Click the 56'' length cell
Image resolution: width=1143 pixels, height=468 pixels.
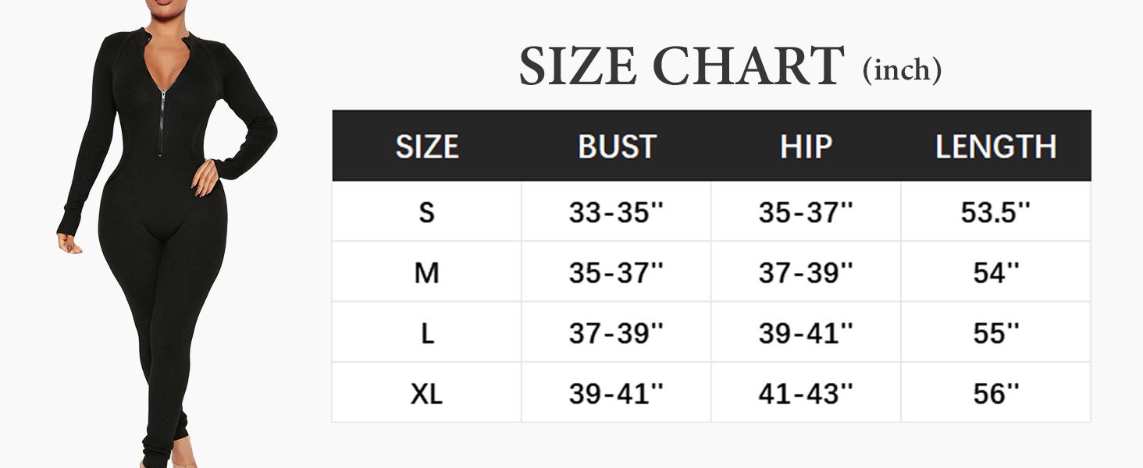coord(995,394)
